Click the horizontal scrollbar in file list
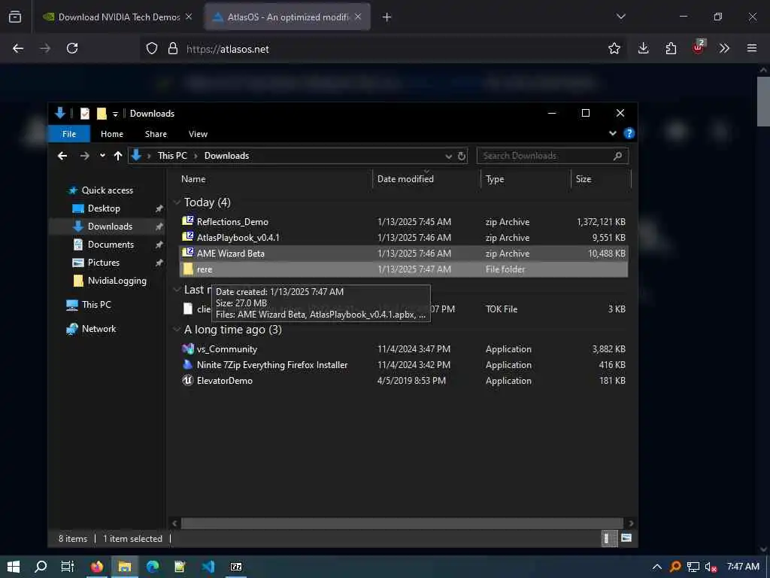 (x=402, y=523)
